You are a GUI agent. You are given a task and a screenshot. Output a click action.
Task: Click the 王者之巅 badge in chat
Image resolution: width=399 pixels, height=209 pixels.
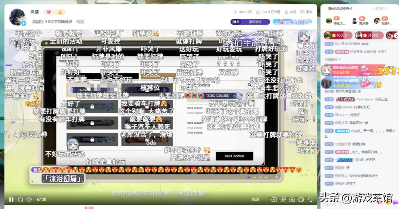click(345, 99)
